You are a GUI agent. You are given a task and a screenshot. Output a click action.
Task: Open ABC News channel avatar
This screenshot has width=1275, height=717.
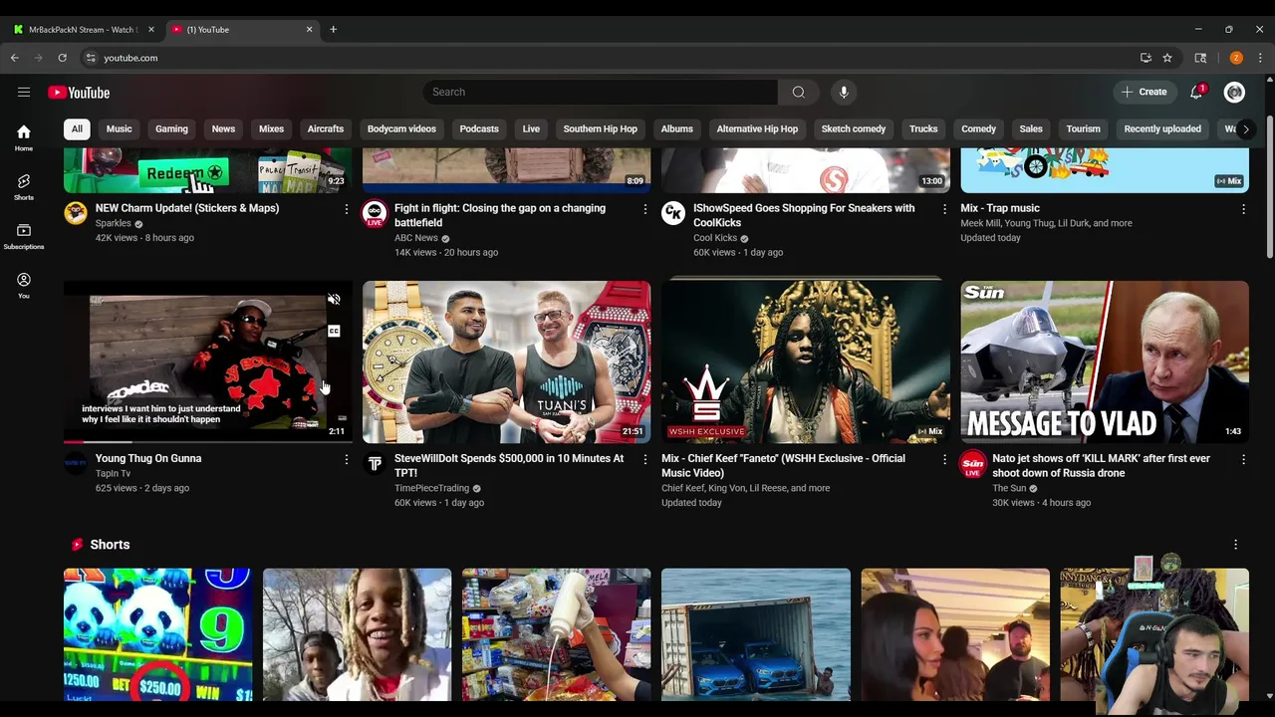375,212
